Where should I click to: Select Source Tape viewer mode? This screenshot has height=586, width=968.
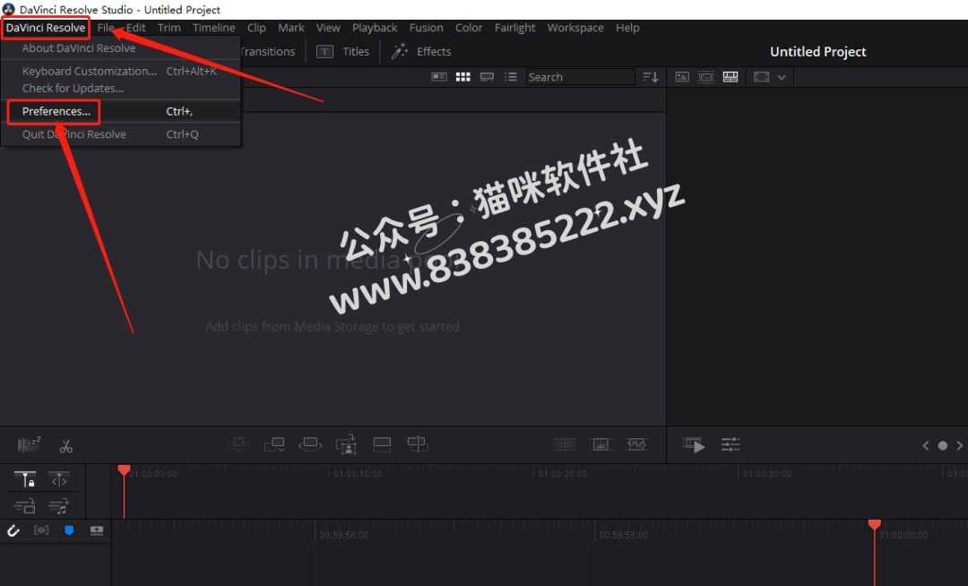tap(706, 77)
